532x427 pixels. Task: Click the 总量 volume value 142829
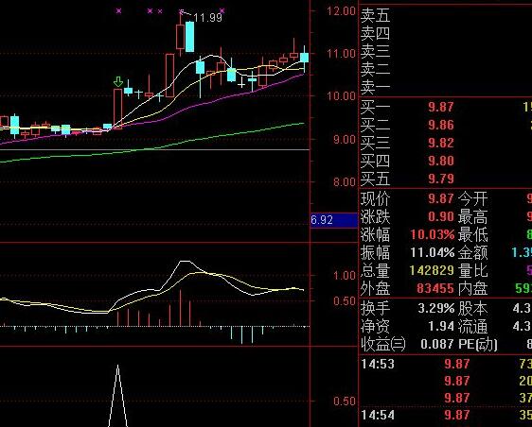[432, 270]
